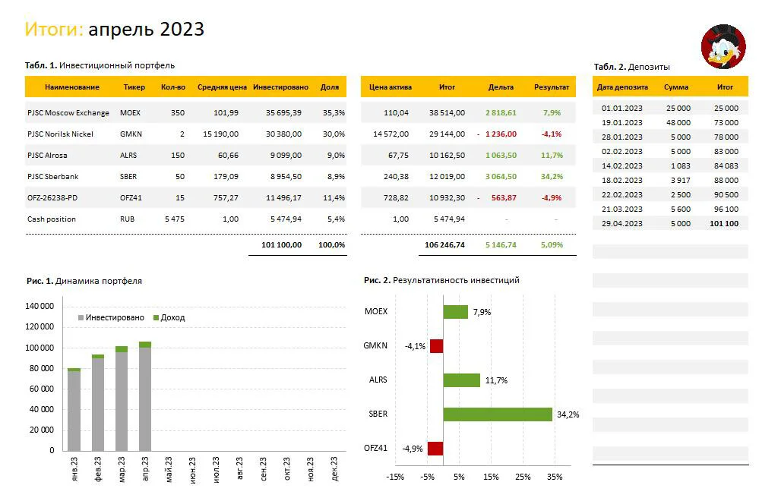This screenshot has height=501, width=778.
Task: Click the Scrooge McDuck logo image
Action: tap(723, 46)
